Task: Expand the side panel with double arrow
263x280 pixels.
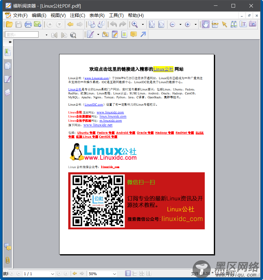Action: coord(10,42)
